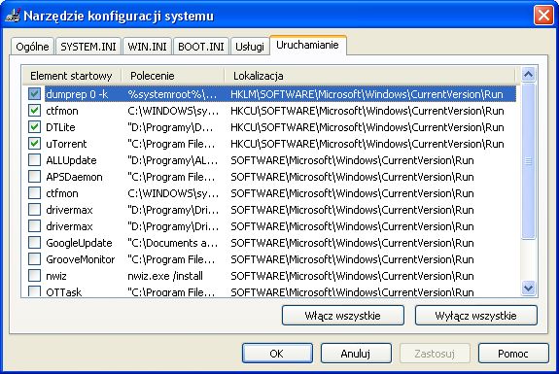
Task: Switch to the BOOT.INI tab
Action: click(201, 47)
